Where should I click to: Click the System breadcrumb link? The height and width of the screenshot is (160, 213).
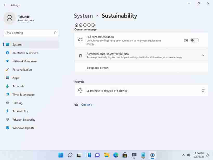point(83,16)
